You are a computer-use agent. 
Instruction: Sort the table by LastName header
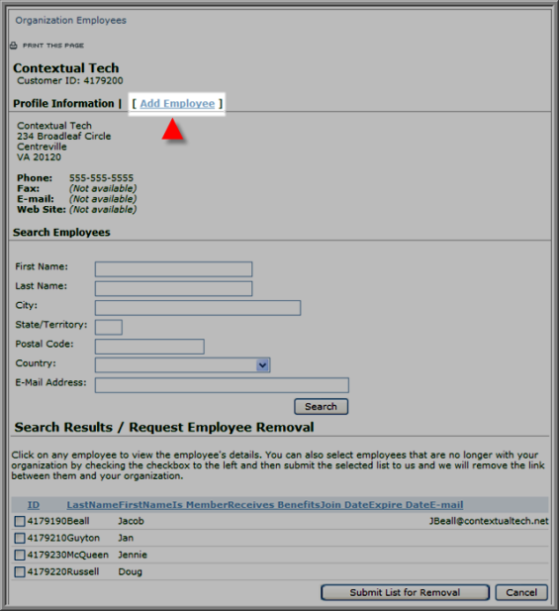coord(93,505)
